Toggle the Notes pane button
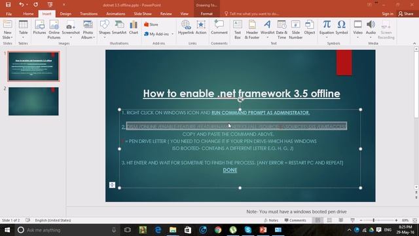This screenshot has width=419, height=236. [x=271, y=220]
